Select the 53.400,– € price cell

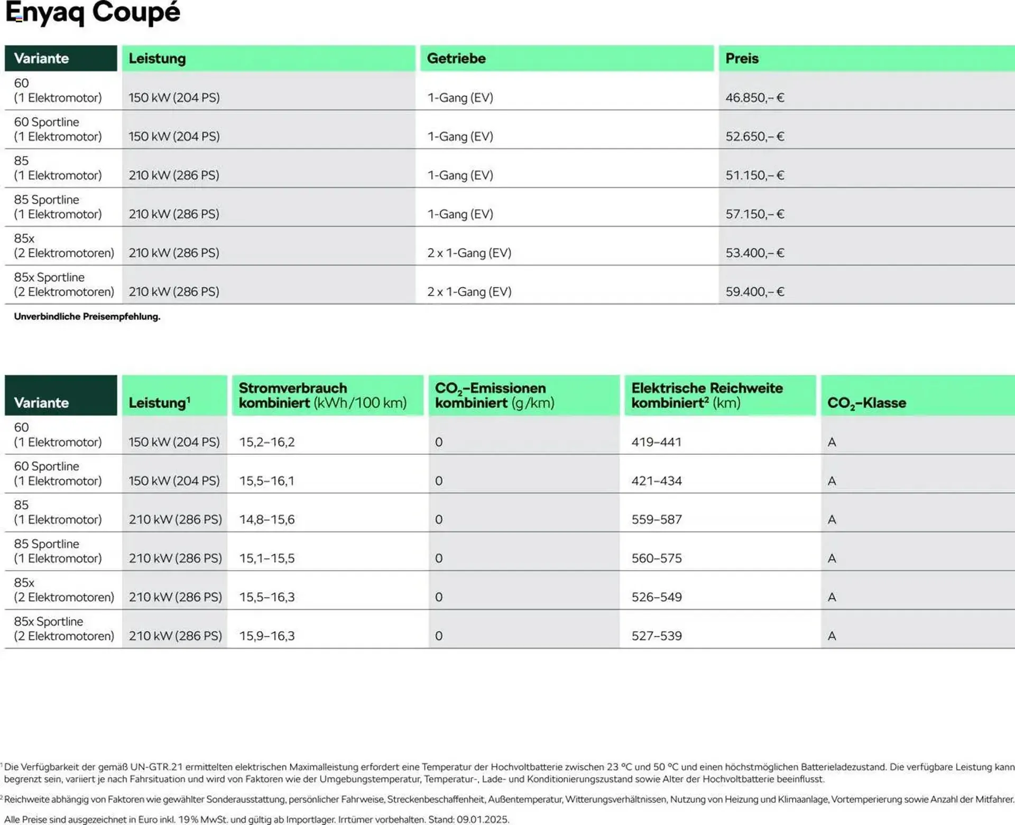pos(754,253)
